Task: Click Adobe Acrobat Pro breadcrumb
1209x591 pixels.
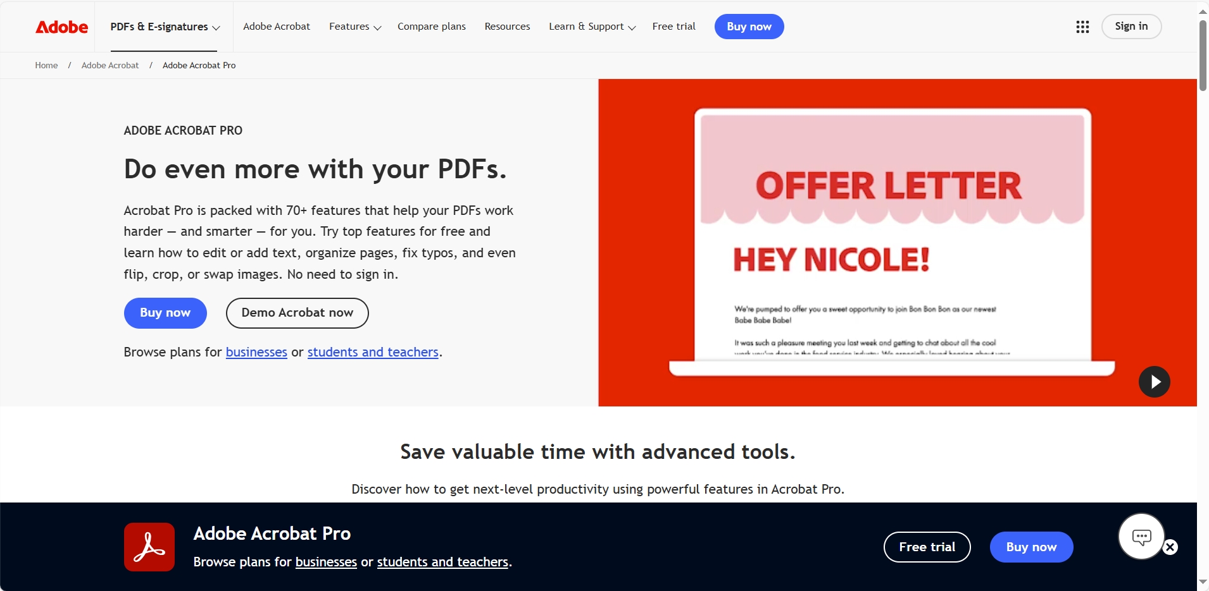Action: pyautogui.click(x=199, y=65)
